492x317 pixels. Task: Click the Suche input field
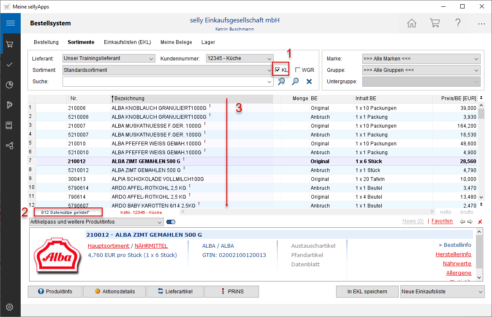165,82
